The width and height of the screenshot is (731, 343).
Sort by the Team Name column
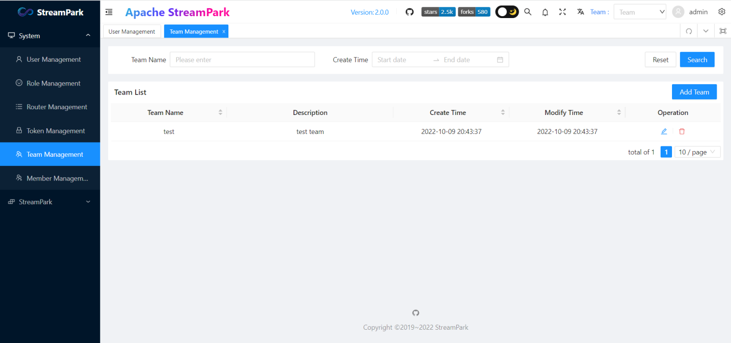(220, 113)
